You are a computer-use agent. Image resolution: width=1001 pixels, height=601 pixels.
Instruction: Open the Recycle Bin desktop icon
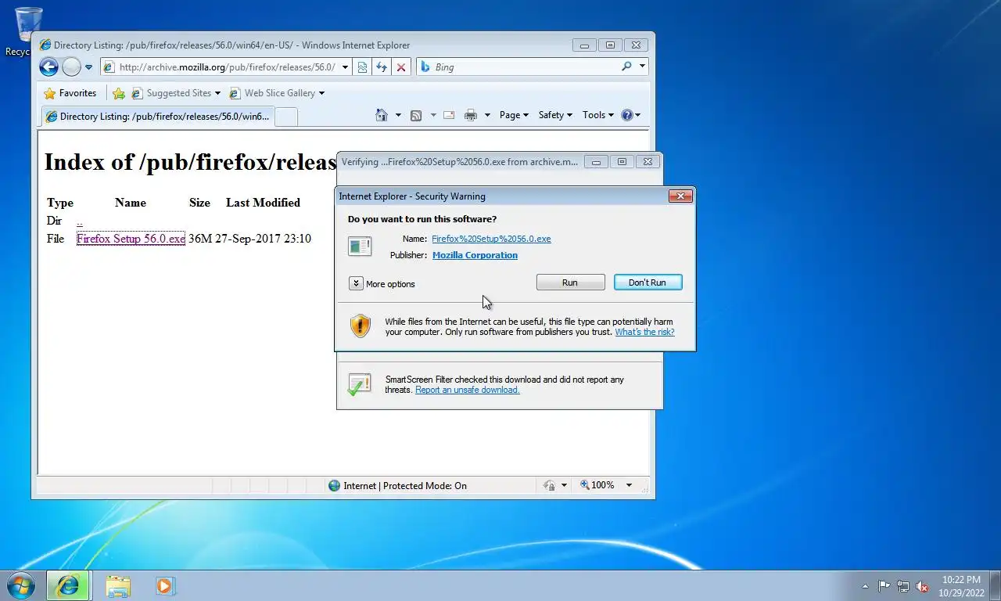coord(29,32)
